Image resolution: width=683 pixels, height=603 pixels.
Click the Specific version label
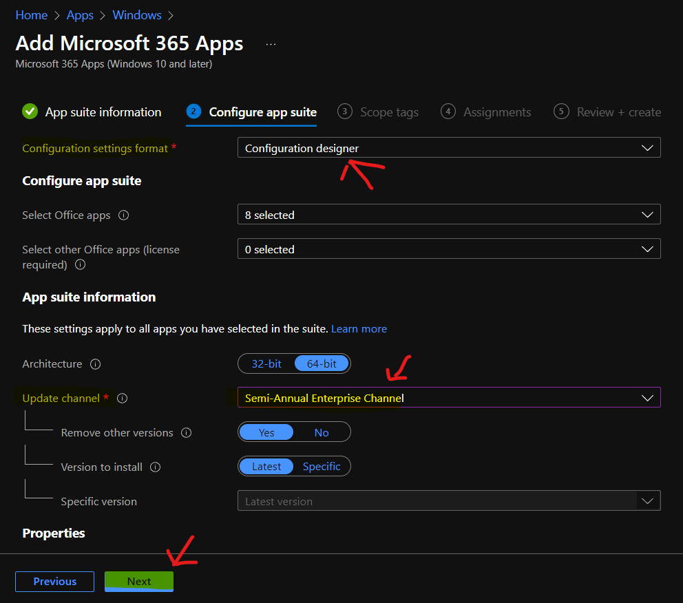coord(99,502)
